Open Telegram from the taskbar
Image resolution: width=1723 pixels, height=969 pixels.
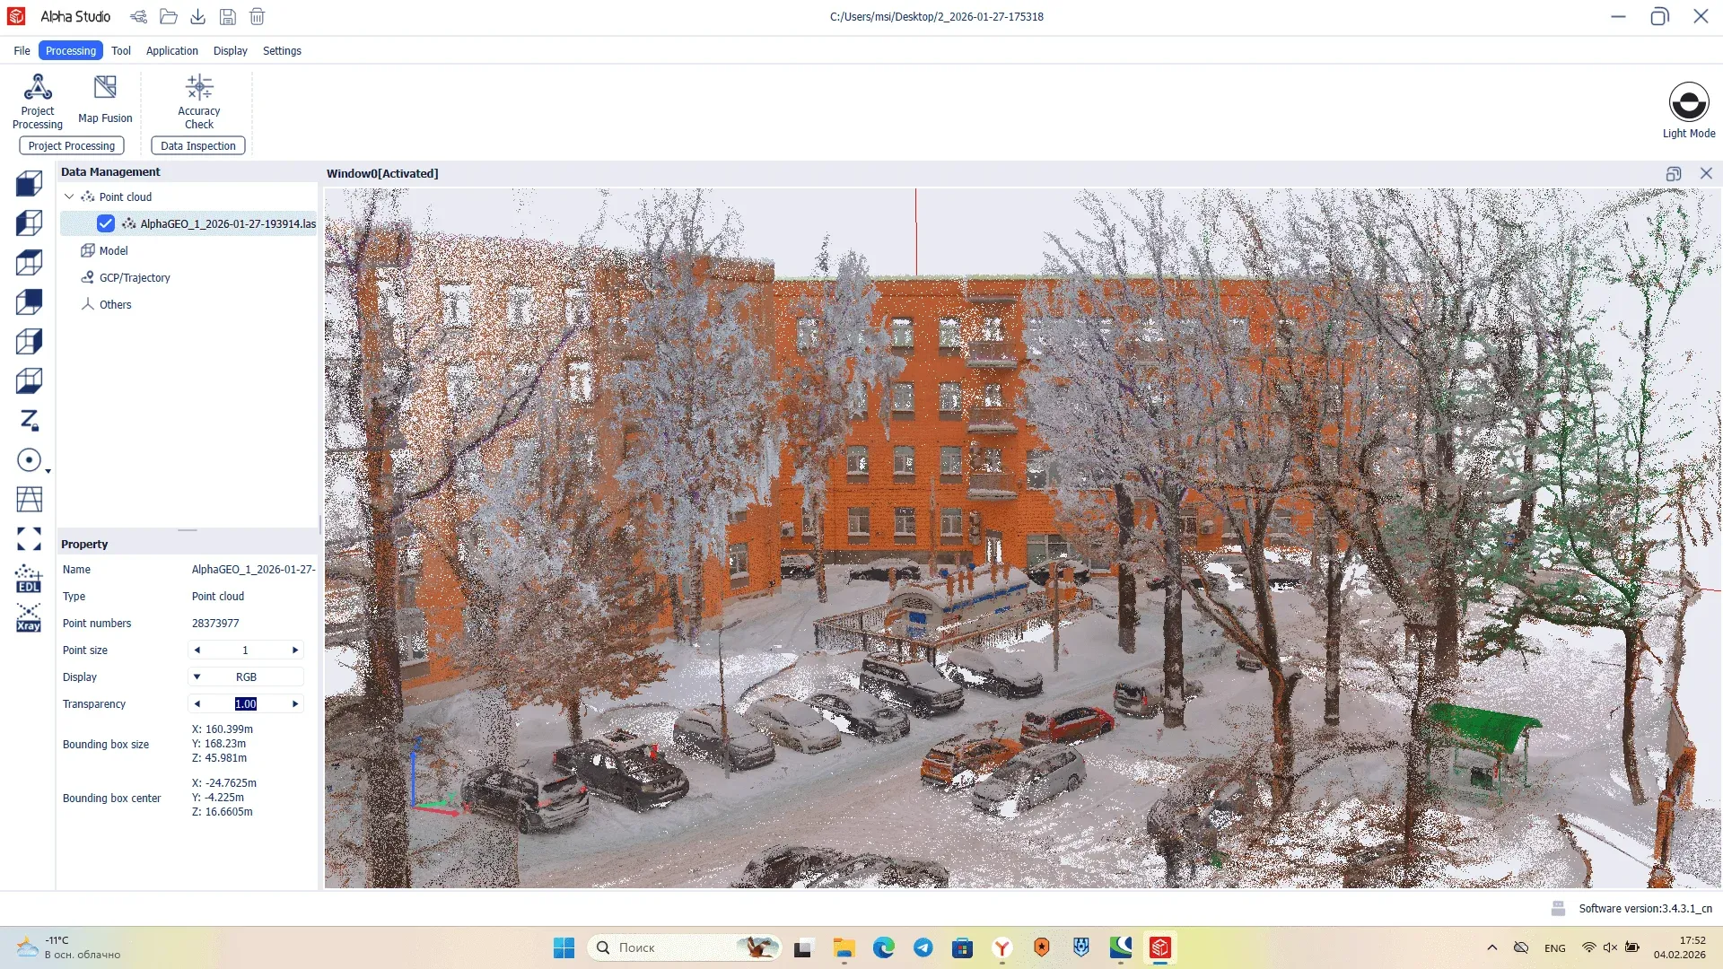pyautogui.click(x=923, y=947)
